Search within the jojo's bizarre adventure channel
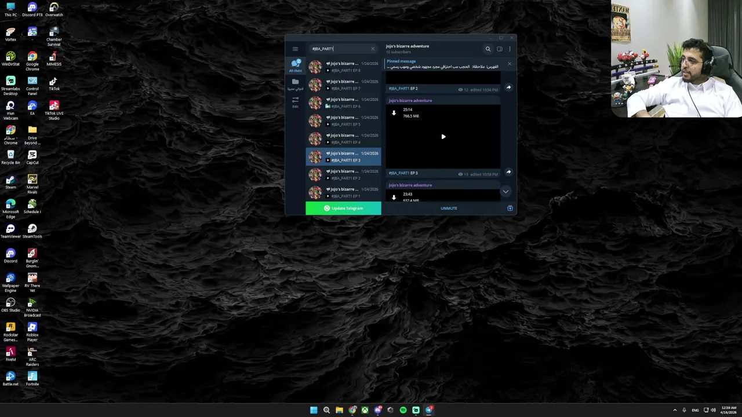The image size is (742, 417). pos(488,49)
